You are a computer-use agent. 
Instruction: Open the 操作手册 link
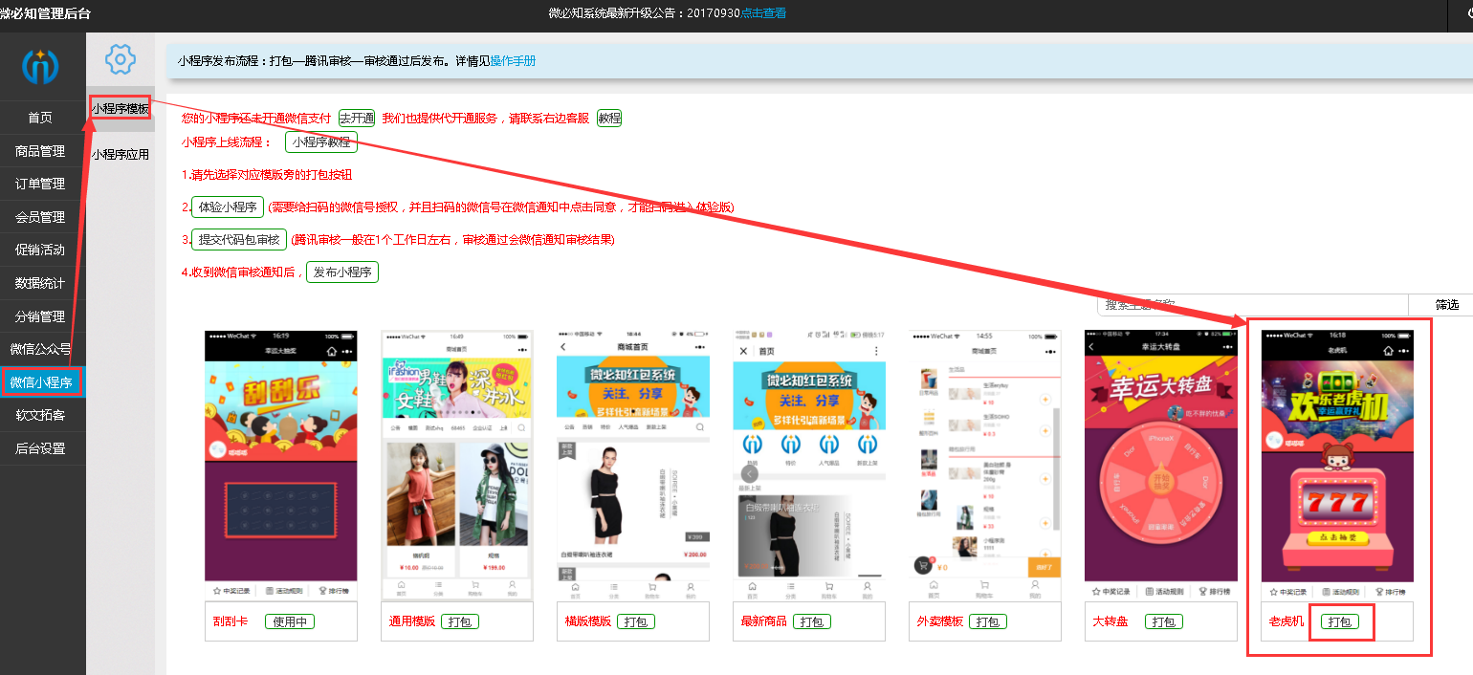coord(513,61)
